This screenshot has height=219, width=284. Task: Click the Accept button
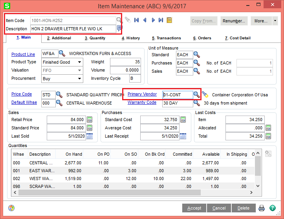pos(194,208)
